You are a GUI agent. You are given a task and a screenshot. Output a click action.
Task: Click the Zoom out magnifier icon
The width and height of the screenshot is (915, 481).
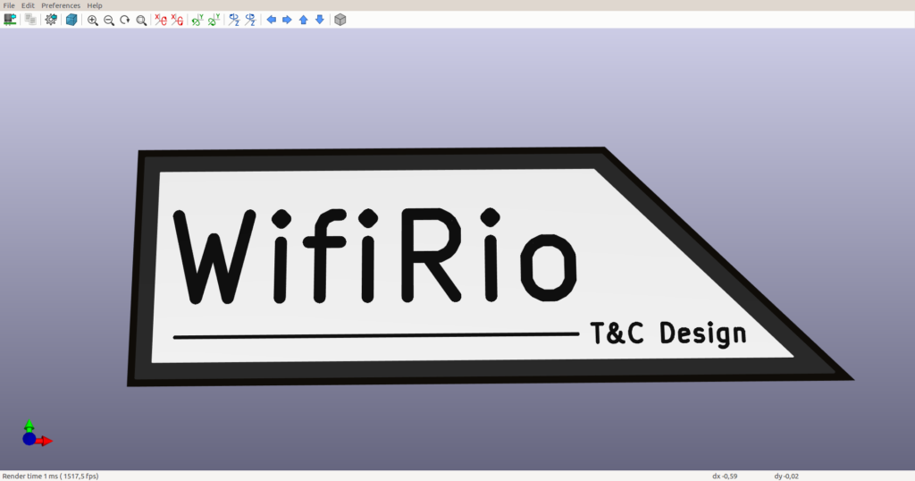[108, 20]
